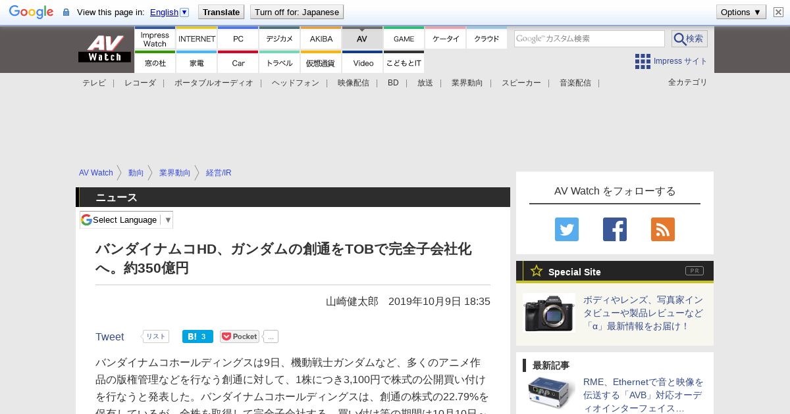Viewport: 790px width, 414px height.
Task: Click the ellipsis share button
Action: [271, 336]
